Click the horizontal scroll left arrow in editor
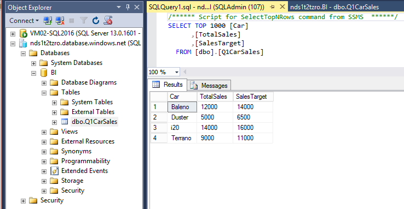Viewport: 404px width, 209px height. pos(184,72)
